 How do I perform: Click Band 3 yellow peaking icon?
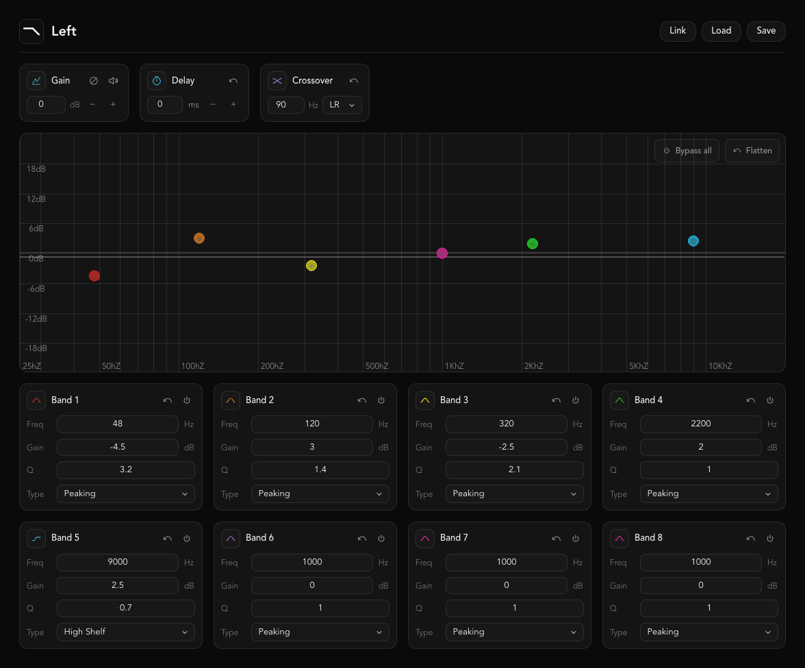[x=425, y=400]
